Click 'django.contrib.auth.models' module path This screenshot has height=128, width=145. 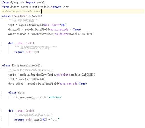coord(30,7)
